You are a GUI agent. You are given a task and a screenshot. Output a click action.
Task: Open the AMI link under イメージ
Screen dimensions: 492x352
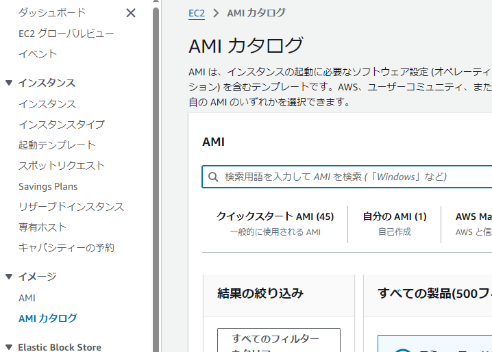(27, 298)
